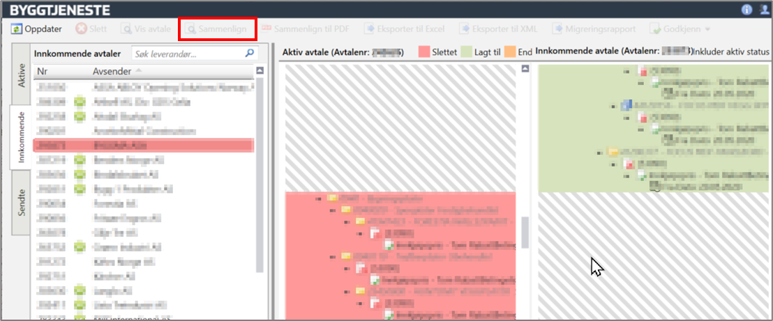Open the Godkjenn dropdown menu
Viewport: 773px width, 321px height.
[x=680, y=29]
